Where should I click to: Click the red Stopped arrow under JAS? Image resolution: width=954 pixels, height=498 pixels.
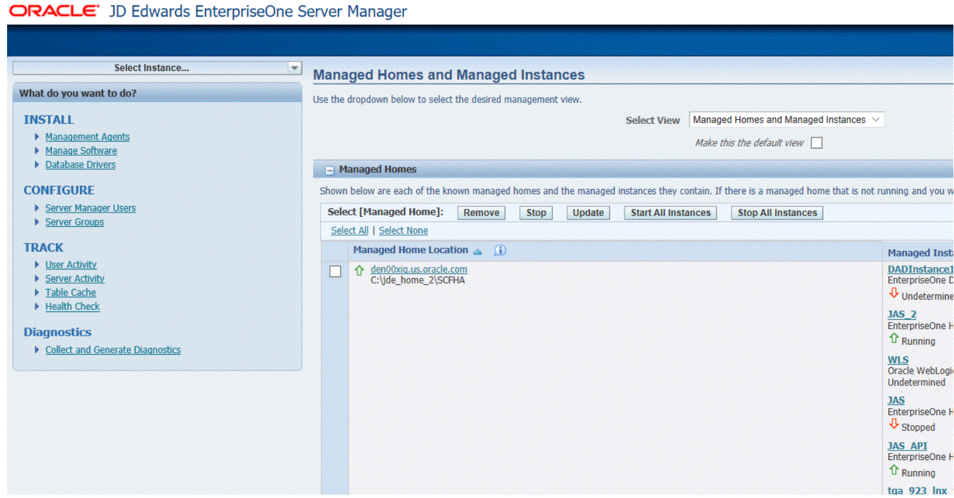coord(894,425)
